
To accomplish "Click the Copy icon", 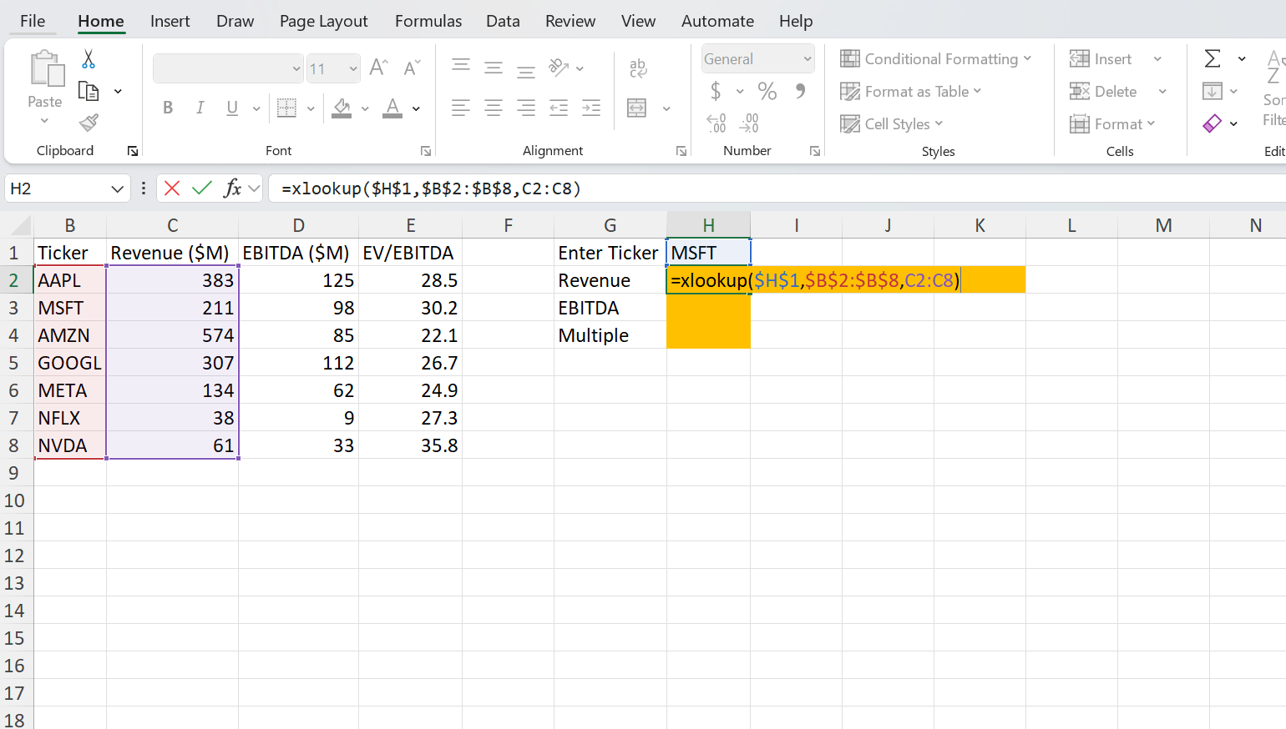I will pos(88,90).
